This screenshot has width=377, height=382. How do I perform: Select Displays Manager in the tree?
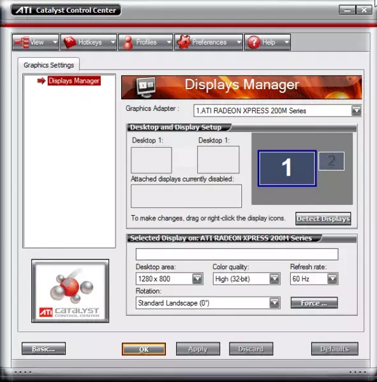pyautogui.click(x=74, y=81)
